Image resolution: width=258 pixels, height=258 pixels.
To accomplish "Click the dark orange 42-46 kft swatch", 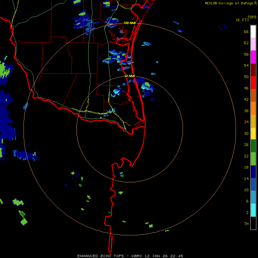I will [253, 95].
